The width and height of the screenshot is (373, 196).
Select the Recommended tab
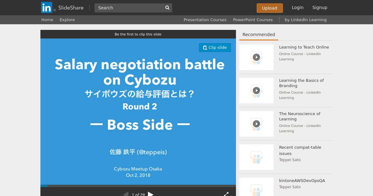point(259,35)
